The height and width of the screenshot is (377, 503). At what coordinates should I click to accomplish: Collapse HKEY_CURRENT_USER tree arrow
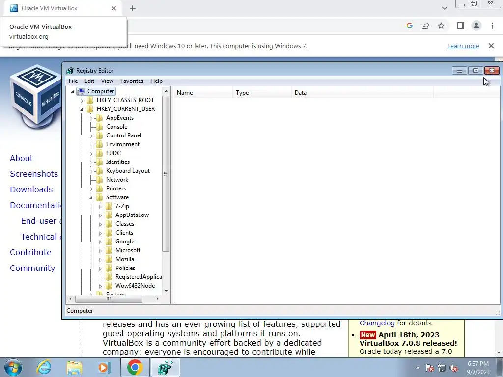coord(82,109)
